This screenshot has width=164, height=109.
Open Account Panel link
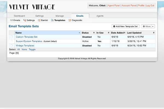coord(129,5)
